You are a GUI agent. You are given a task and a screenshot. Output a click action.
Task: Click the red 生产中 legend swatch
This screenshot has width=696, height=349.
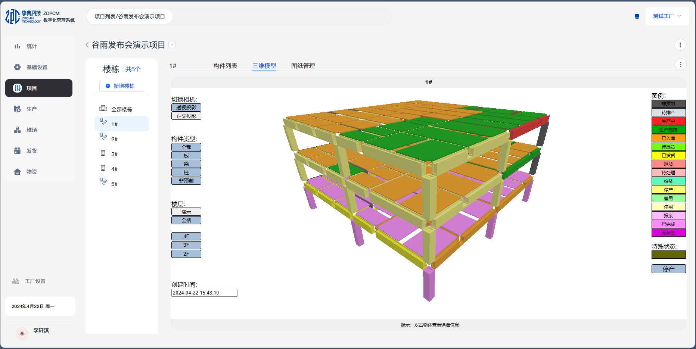[668, 121]
